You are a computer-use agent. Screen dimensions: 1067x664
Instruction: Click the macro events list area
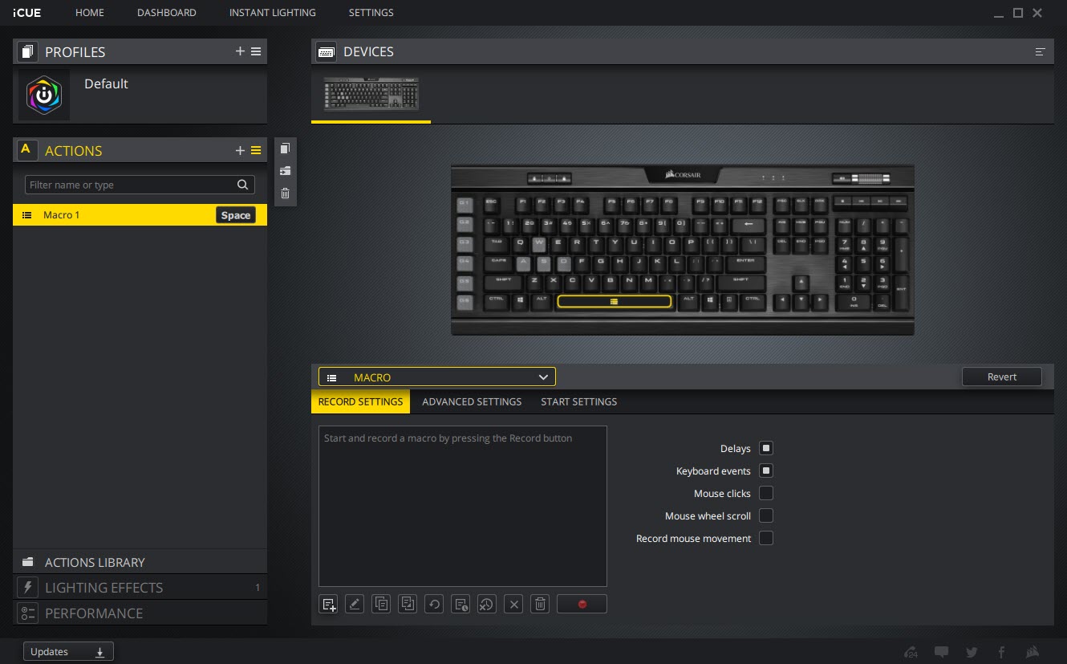(x=463, y=506)
